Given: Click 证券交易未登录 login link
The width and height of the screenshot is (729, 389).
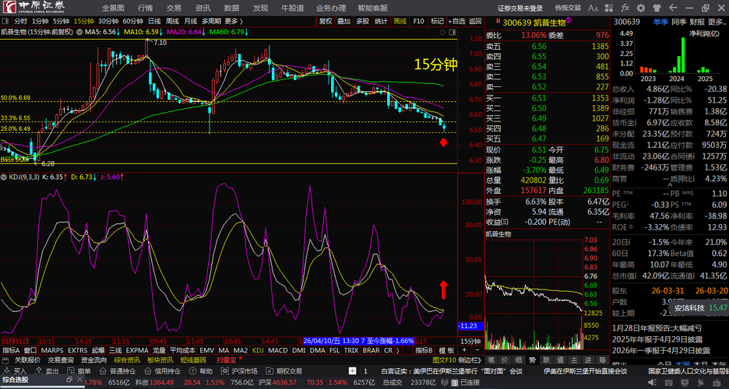Looking at the screenshot, I should point(520,8).
